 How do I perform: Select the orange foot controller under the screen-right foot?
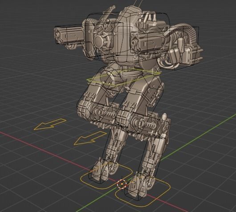click(x=143, y=192)
